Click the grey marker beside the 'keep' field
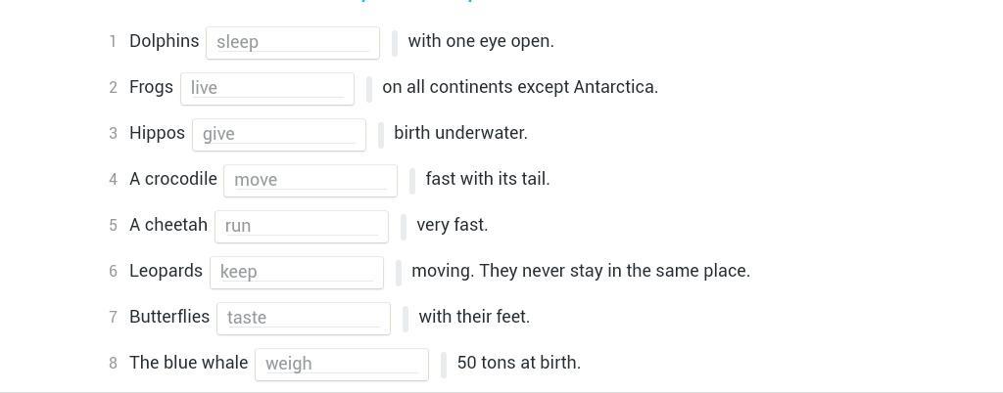The image size is (1003, 393). pos(399,273)
